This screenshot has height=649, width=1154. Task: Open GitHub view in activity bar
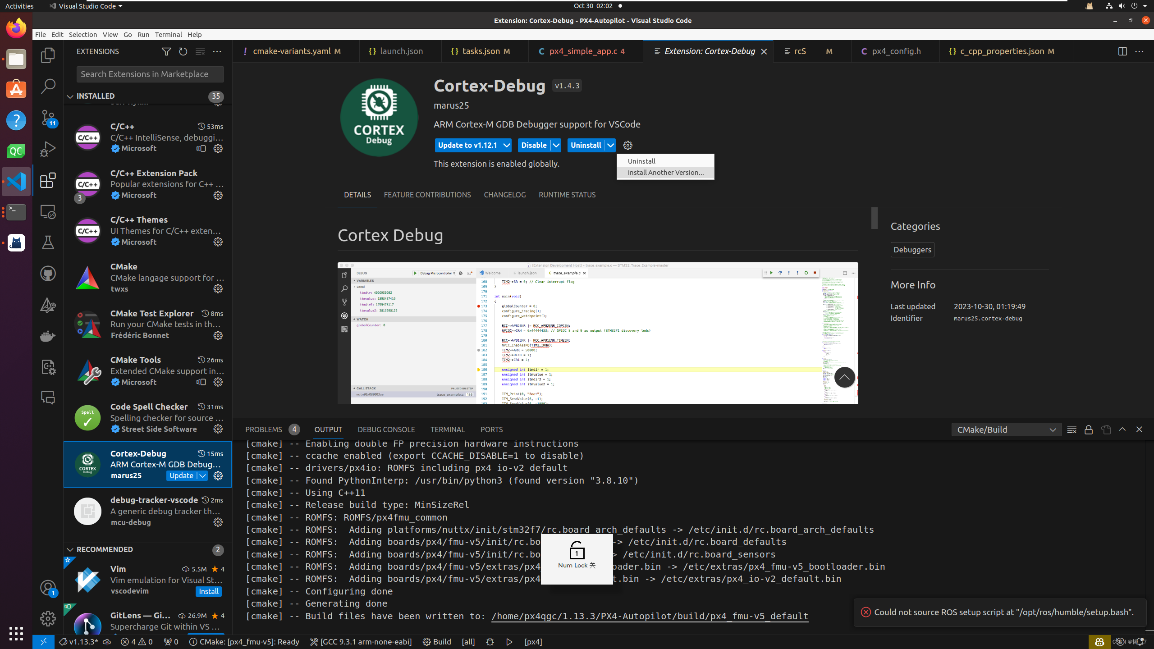[x=48, y=274]
